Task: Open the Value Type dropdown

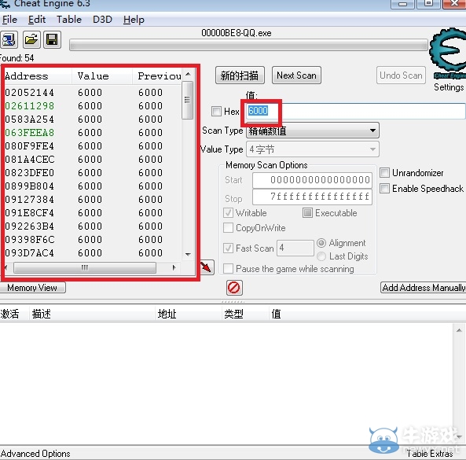Action: (x=312, y=149)
